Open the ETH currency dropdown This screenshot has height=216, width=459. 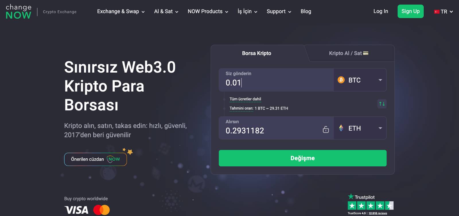(360, 128)
